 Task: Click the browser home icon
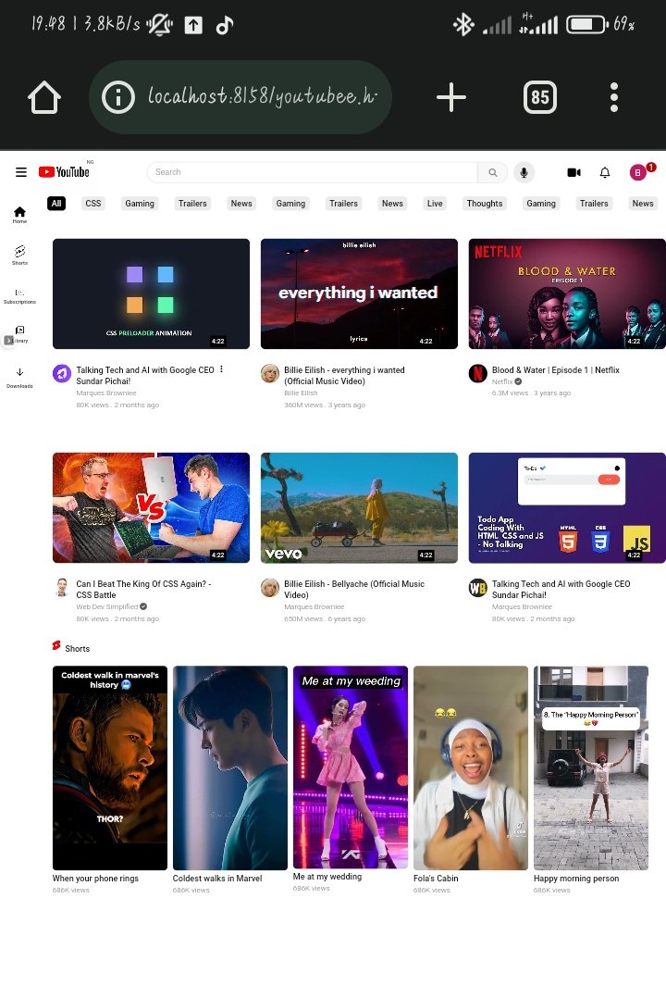coord(44,97)
